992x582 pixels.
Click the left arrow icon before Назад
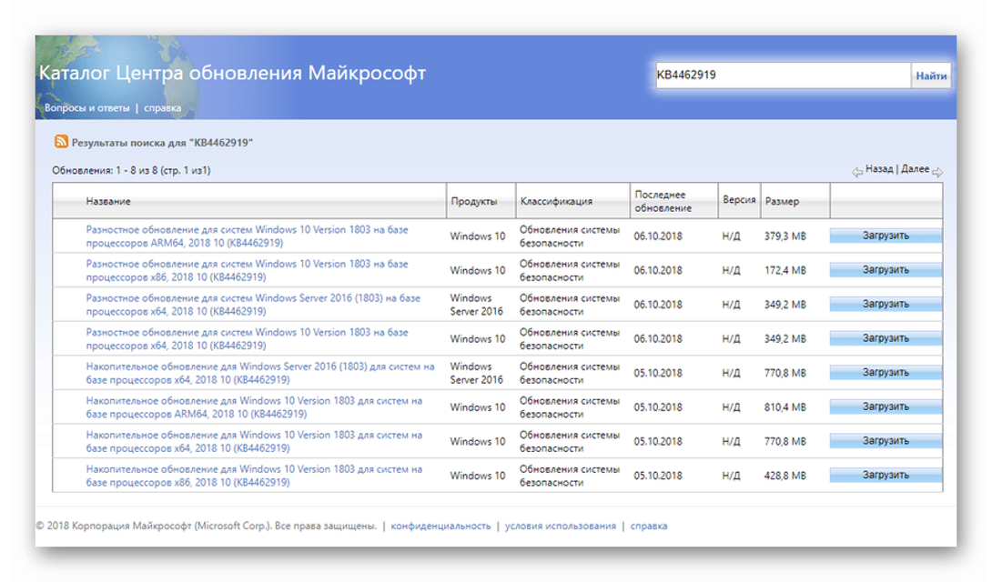tap(856, 172)
